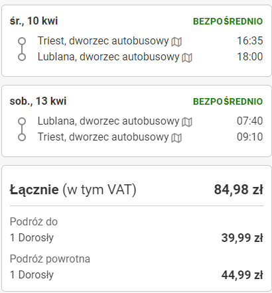Select Lublana, dworzec autobusowy departing 07:40
272x293 pixels.
pyautogui.click(x=108, y=121)
